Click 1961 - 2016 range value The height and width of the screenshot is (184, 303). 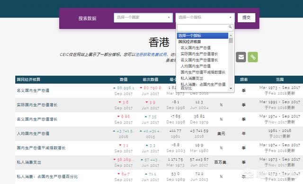(280, 131)
